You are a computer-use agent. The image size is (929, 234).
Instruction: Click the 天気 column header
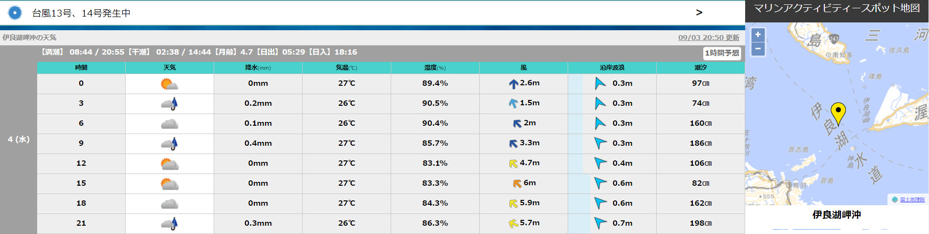click(170, 68)
